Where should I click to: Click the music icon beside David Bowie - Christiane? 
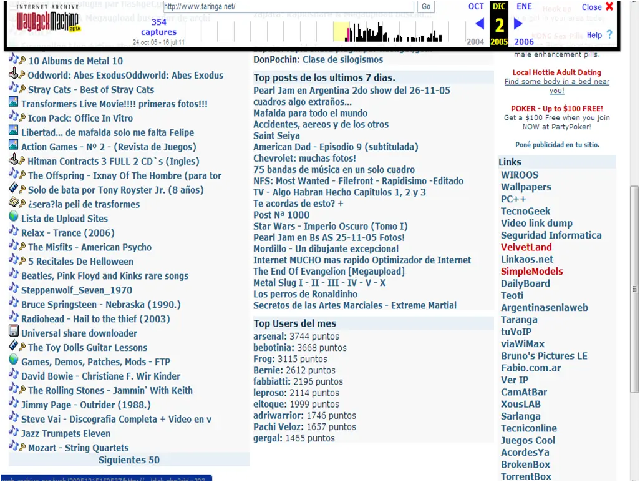click(14, 374)
